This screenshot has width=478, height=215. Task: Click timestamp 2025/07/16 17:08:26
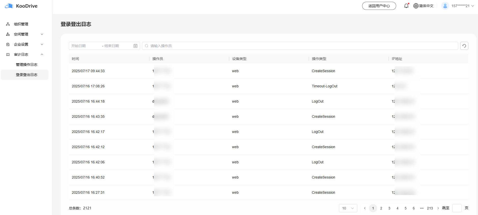[x=88, y=86]
